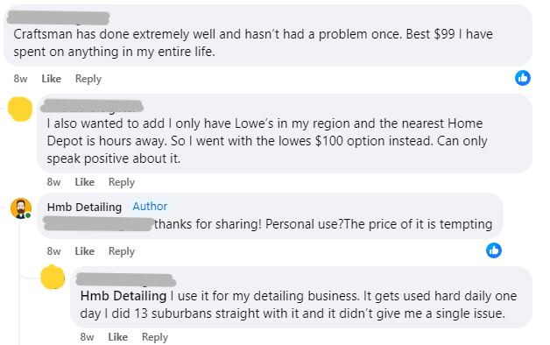Open the bold Hmb Detailing mention in the reply

click(123, 296)
